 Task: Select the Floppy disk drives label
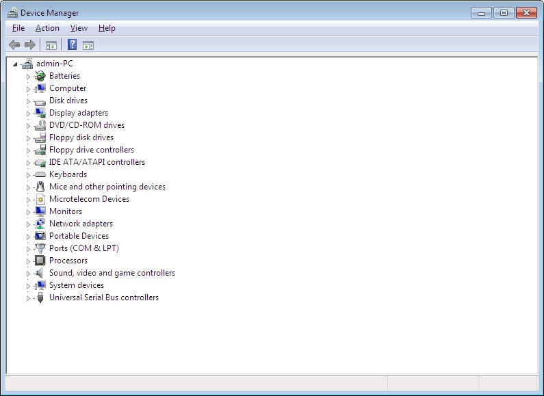point(81,137)
